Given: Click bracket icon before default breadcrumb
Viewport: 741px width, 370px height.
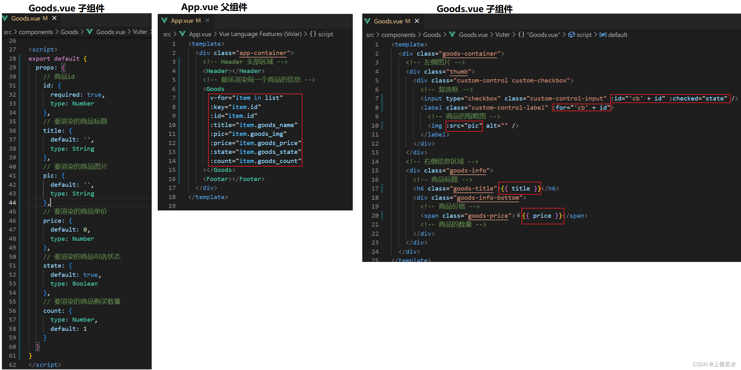Looking at the screenshot, I should [x=603, y=35].
